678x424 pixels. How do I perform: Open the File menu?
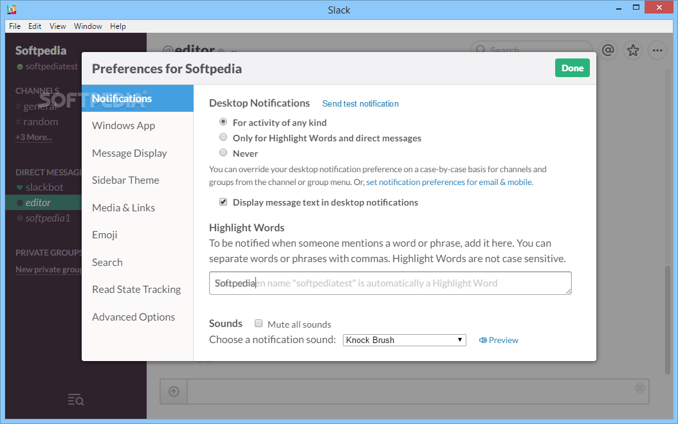15,26
